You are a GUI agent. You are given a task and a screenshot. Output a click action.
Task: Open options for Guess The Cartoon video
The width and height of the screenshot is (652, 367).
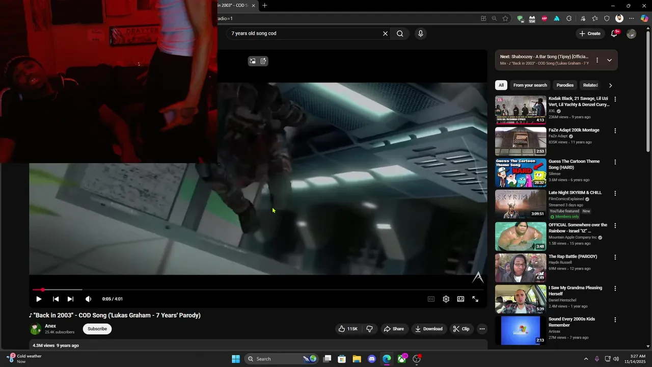click(615, 162)
